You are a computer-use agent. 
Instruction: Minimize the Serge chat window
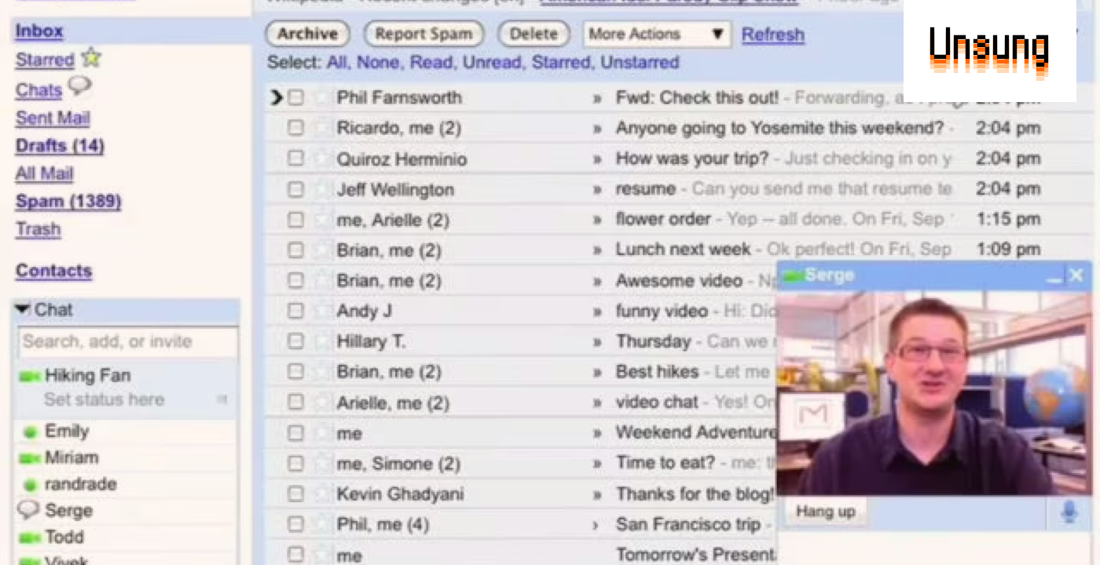point(1054,276)
